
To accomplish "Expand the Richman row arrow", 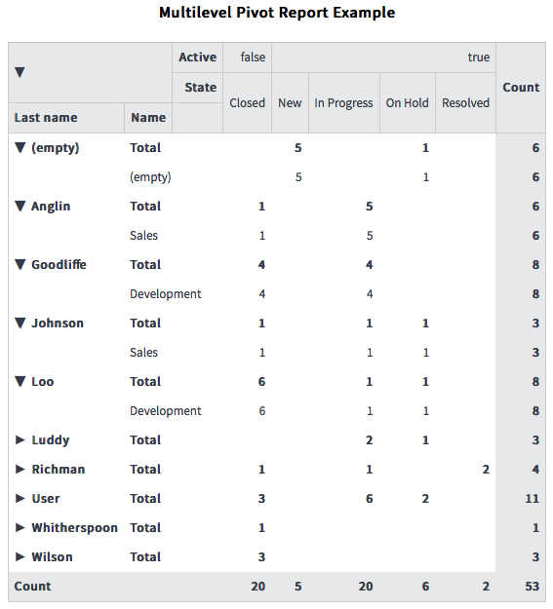I will (x=20, y=470).
